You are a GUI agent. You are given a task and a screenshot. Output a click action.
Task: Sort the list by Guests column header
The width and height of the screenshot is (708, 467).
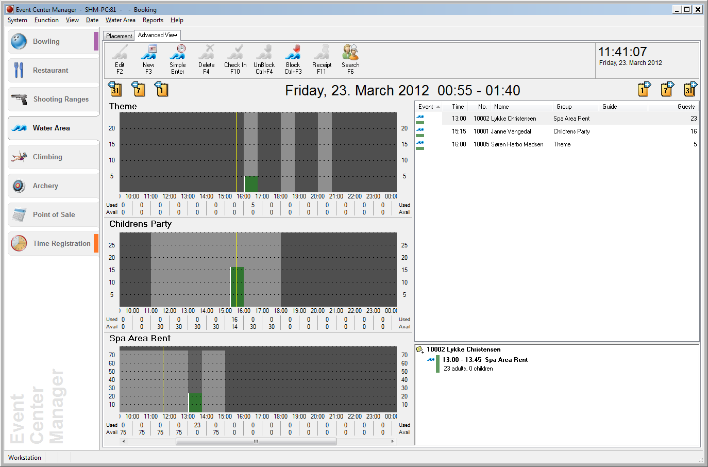click(685, 107)
